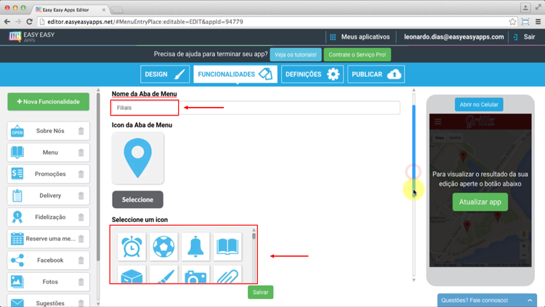Open the Chrome hamburger menu
The width and height of the screenshot is (545, 307).
click(538, 22)
